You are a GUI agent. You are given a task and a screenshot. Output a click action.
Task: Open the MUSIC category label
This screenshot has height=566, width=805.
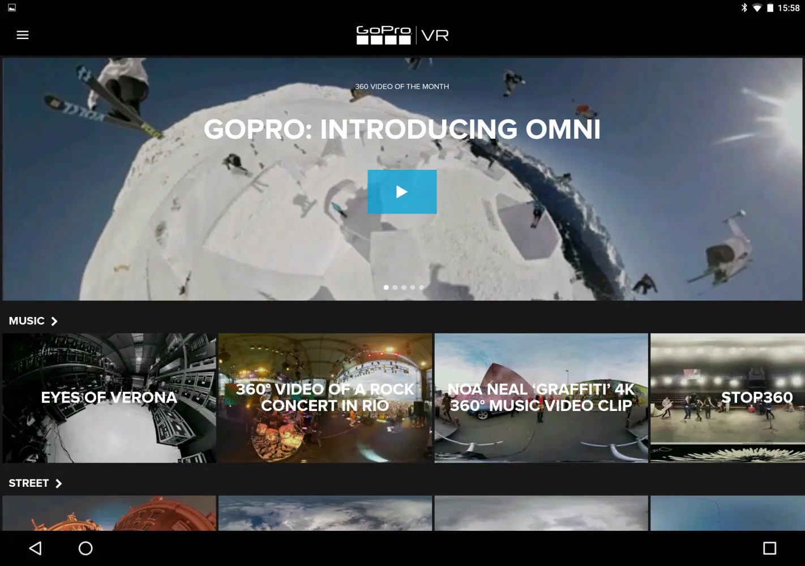click(27, 321)
